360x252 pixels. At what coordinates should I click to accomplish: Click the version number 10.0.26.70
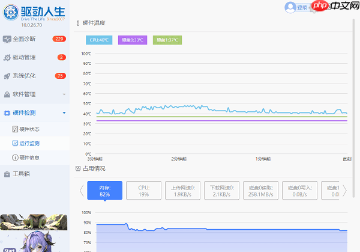coord(32,25)
